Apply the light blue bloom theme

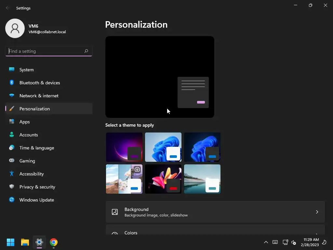coord(163,147)
